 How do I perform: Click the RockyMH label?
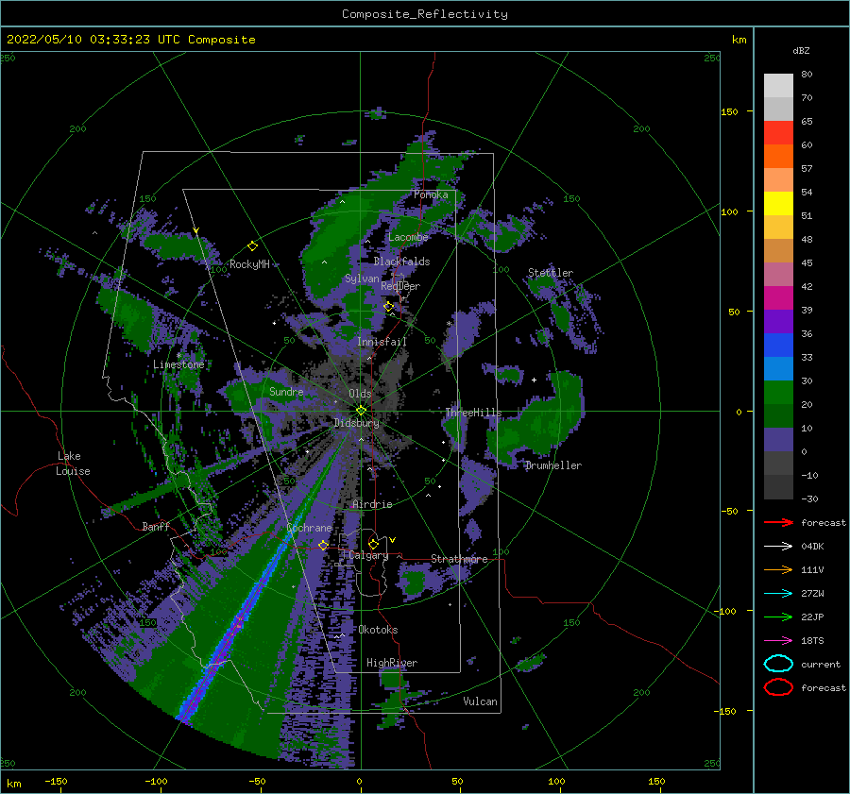249,264
